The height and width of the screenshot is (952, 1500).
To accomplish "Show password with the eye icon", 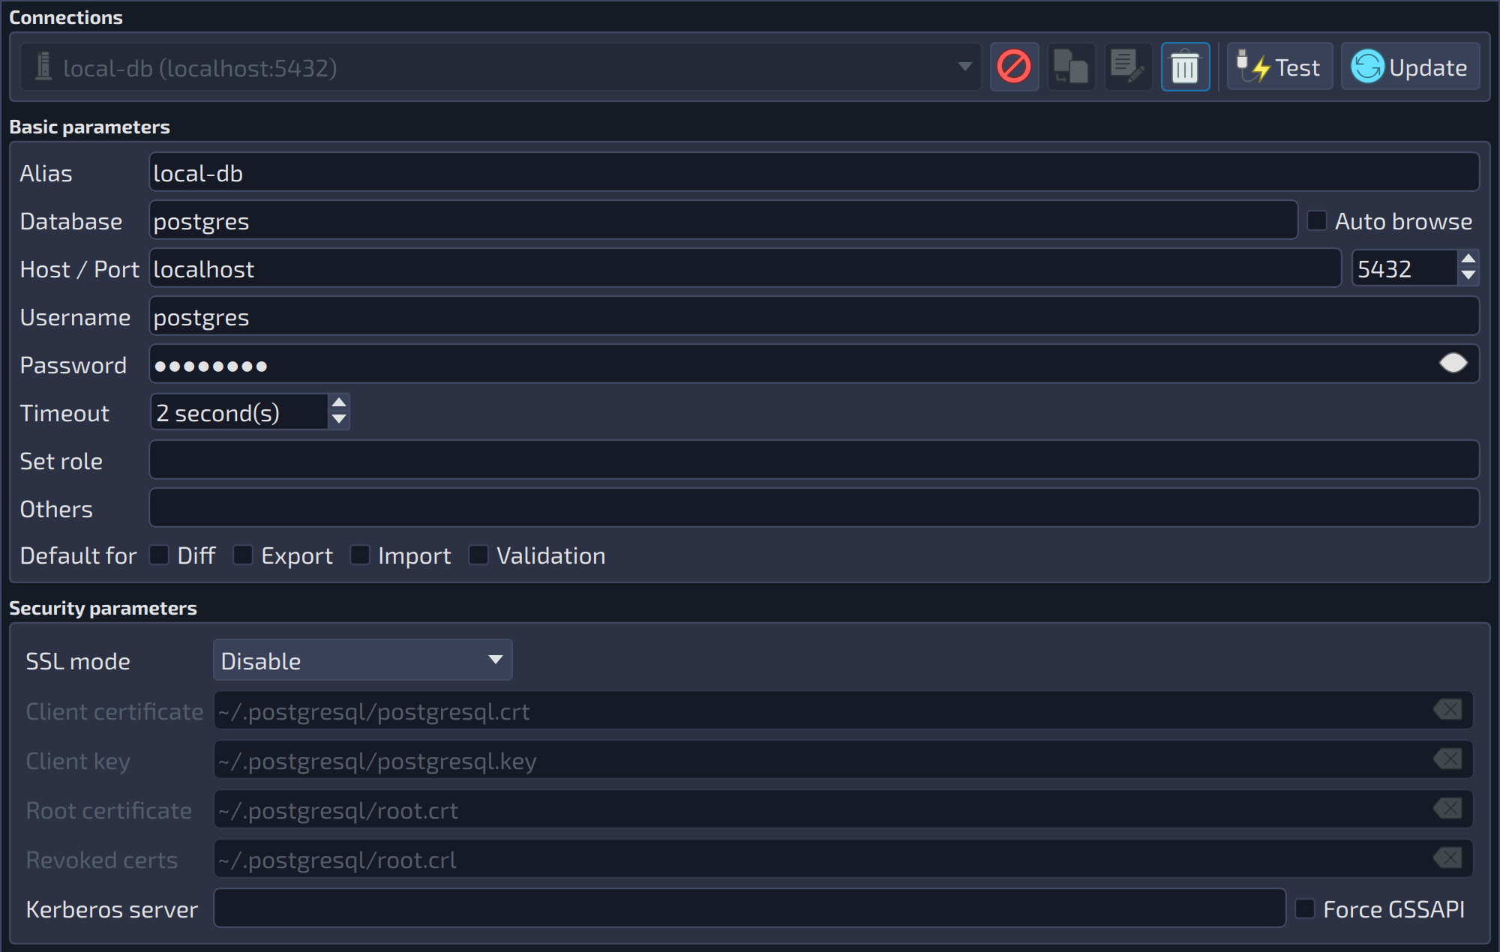I will (1453, 364).
